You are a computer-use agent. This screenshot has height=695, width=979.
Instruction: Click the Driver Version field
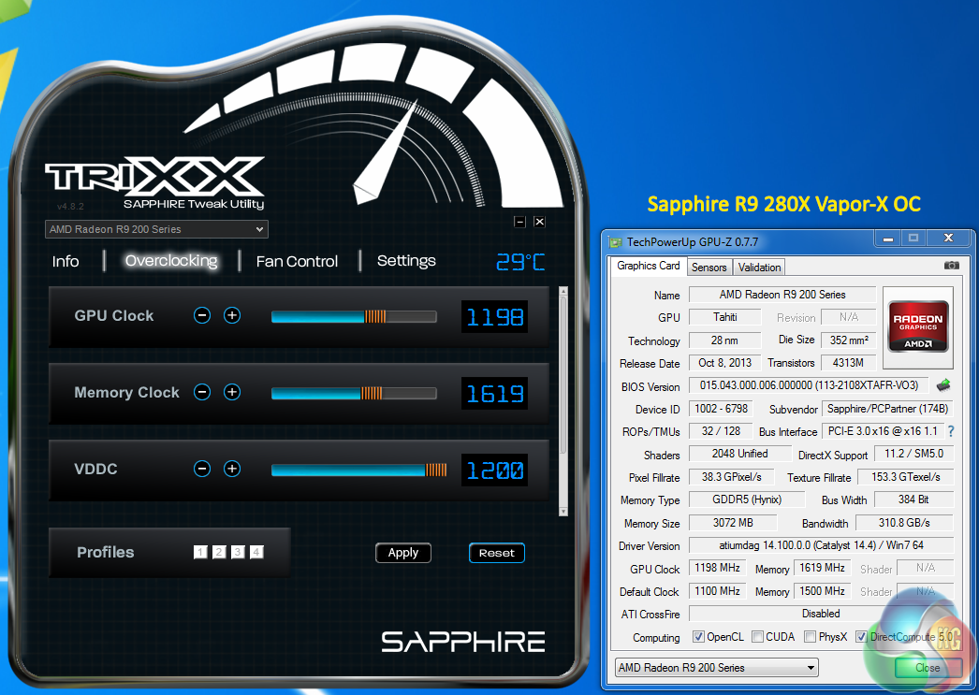[x=821, y=545]
